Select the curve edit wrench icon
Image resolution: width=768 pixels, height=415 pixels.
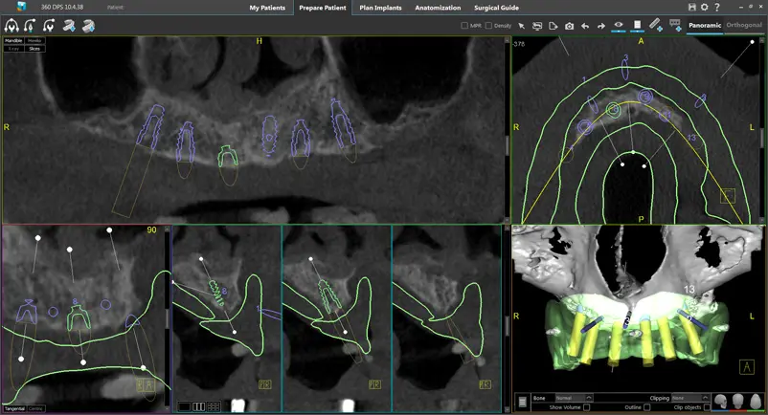tap(49, 26)
